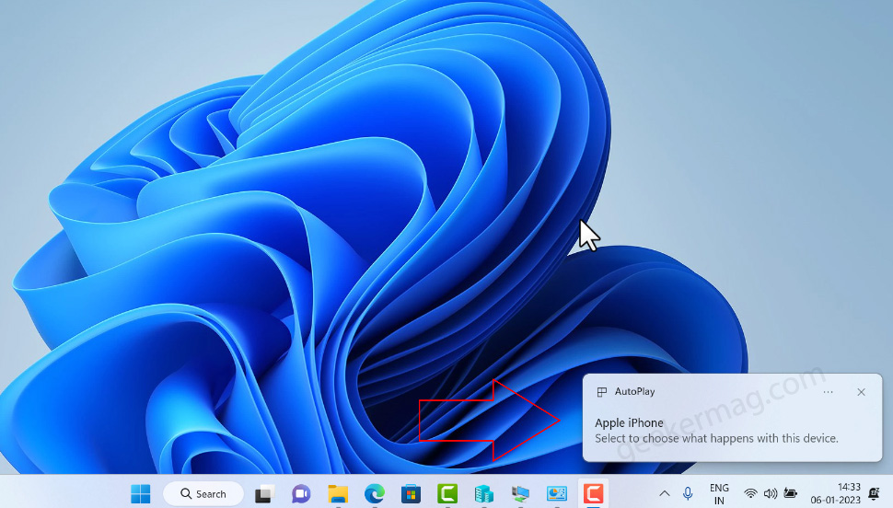Image resolution: width=893 pixels, height=508 pixels.
Task: Launch the Chat (Teams) taskbar icon
Action: coord(301,494)
